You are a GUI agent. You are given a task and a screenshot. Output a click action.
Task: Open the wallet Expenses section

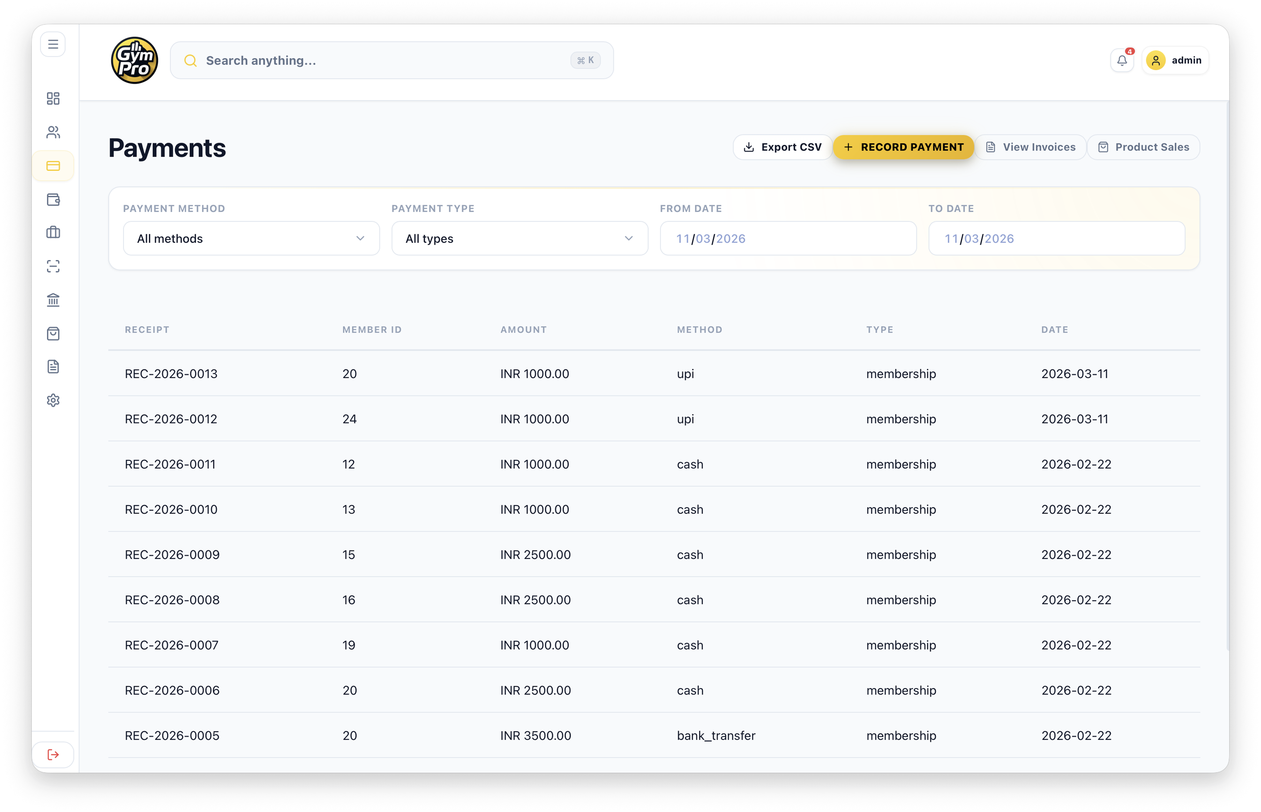pos(53,199)
